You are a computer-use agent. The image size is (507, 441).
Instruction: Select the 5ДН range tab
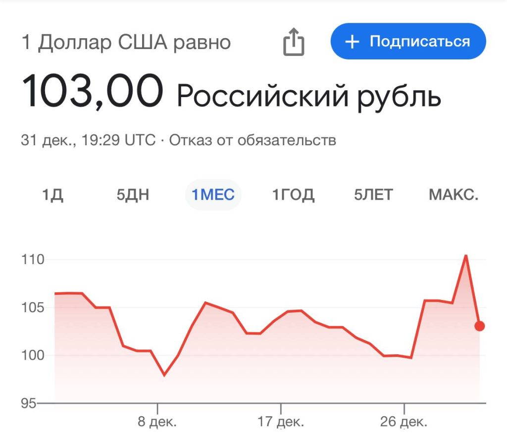tap(133, 195)
